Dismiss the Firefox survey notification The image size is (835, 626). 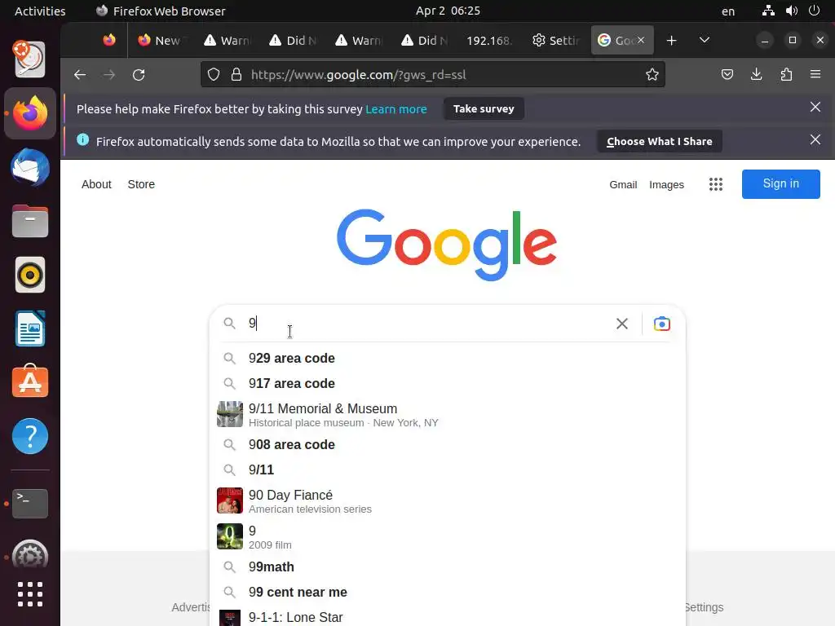click(x=815, y=107)
